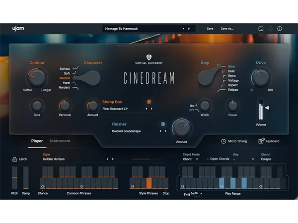The width and height of the screenshot is (298, 223).
Task: Click the highlighted orange Style Phrases key
Action: click(149, 183)
